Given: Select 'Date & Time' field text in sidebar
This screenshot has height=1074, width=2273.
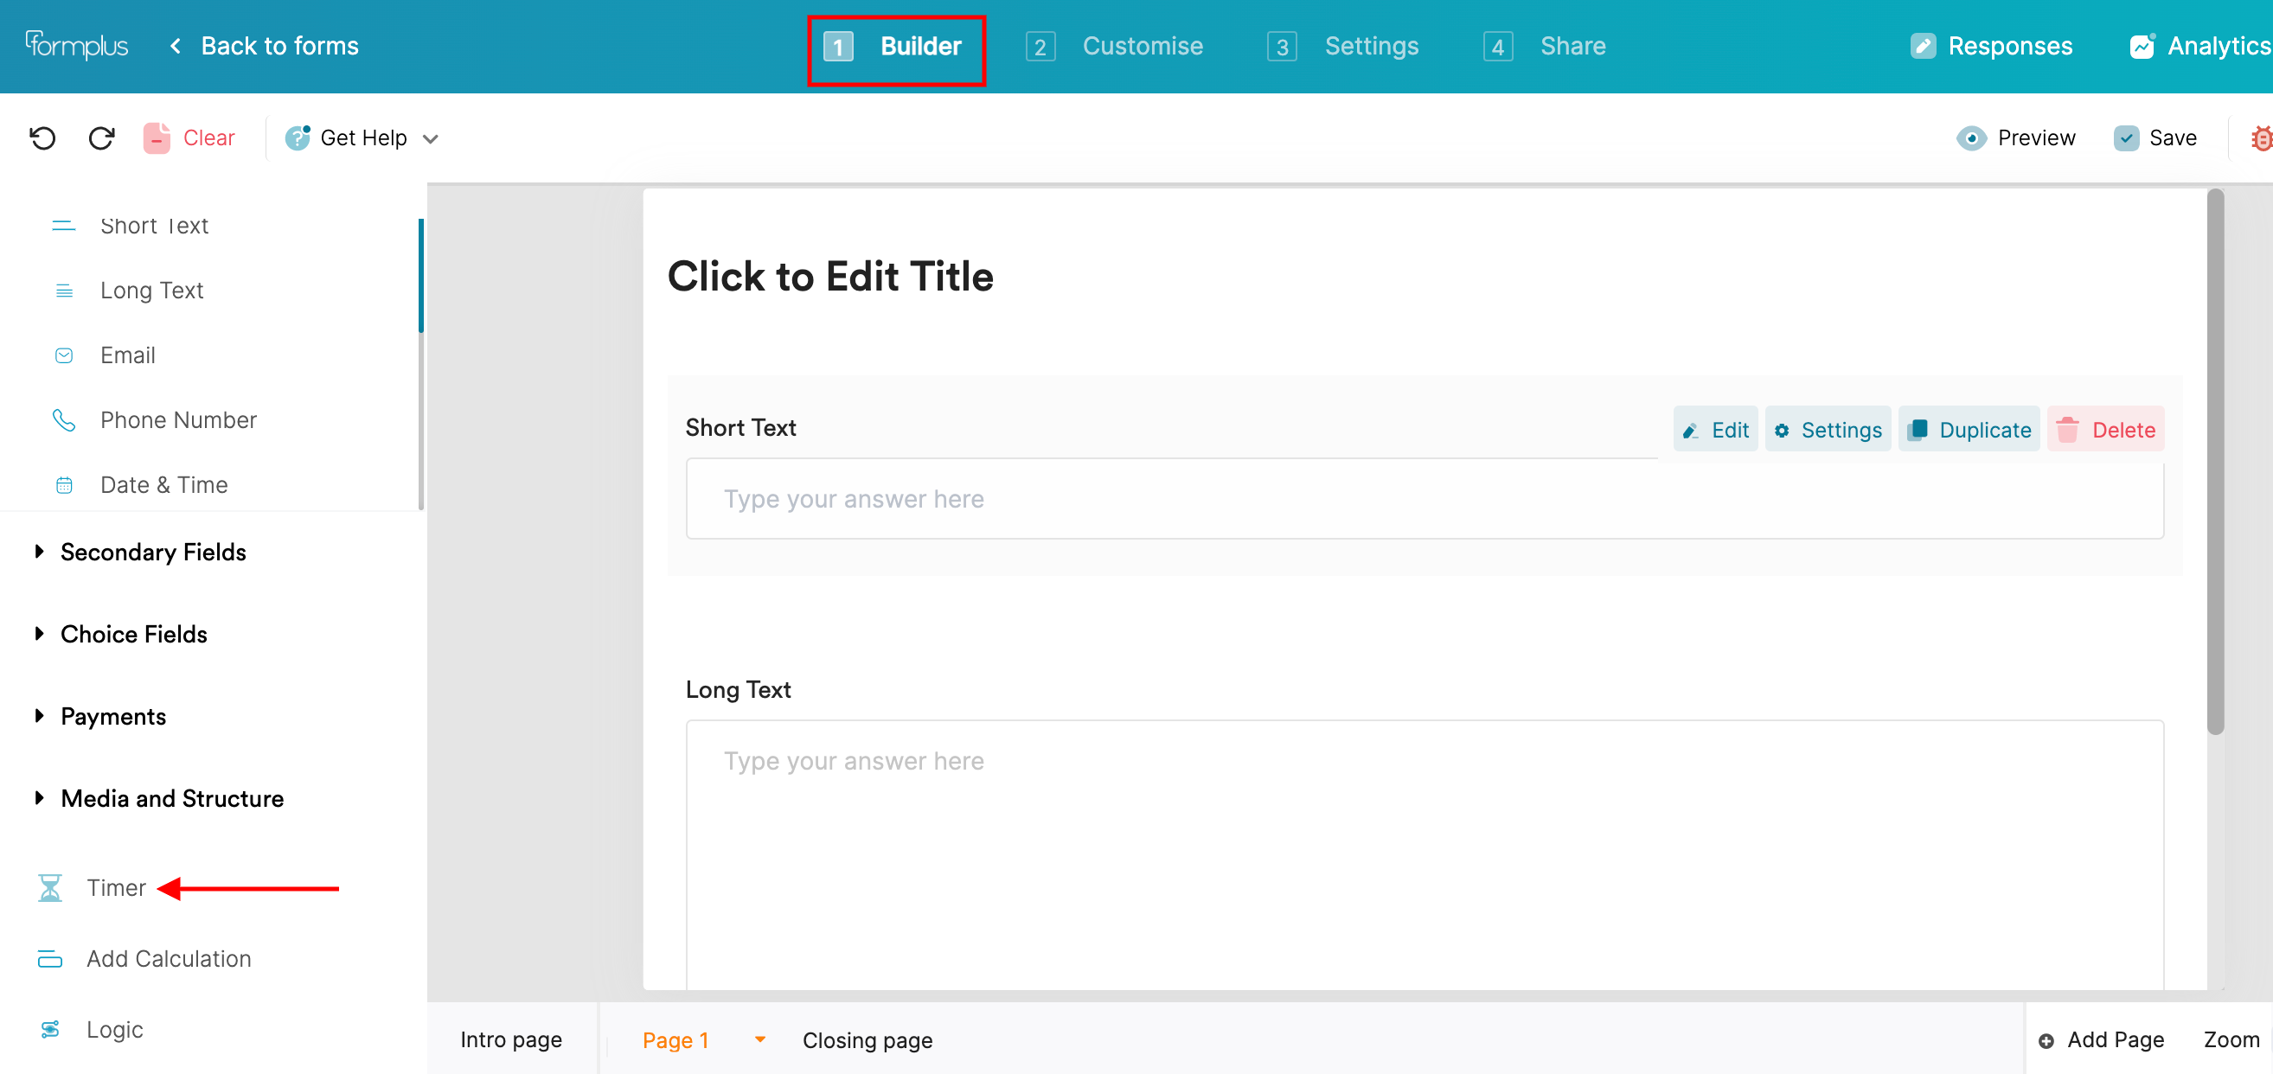Looking at the screenshot, I should point(164,485).
